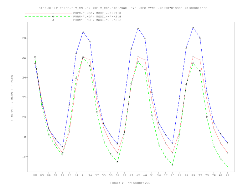248x191 pixels.
Task: Click x-axis tick label 54
Action: [x=159, y=175]
